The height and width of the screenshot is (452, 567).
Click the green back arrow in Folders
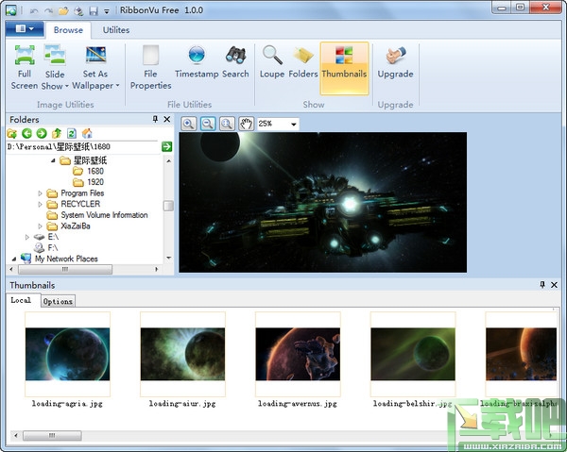click(26, 133)
